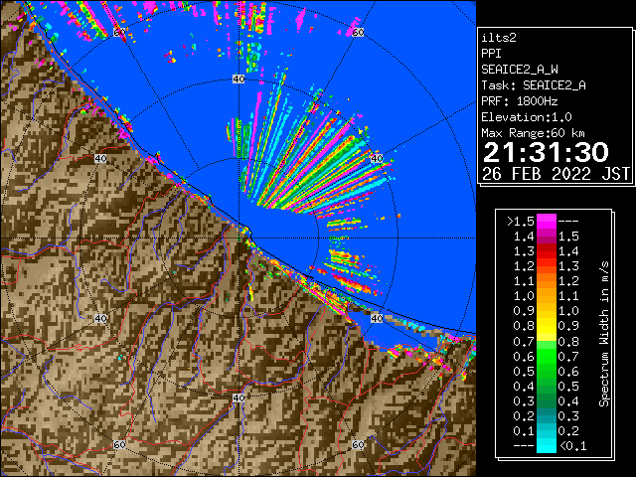
Task: Select the PPI scan type label
Action: 491,54
